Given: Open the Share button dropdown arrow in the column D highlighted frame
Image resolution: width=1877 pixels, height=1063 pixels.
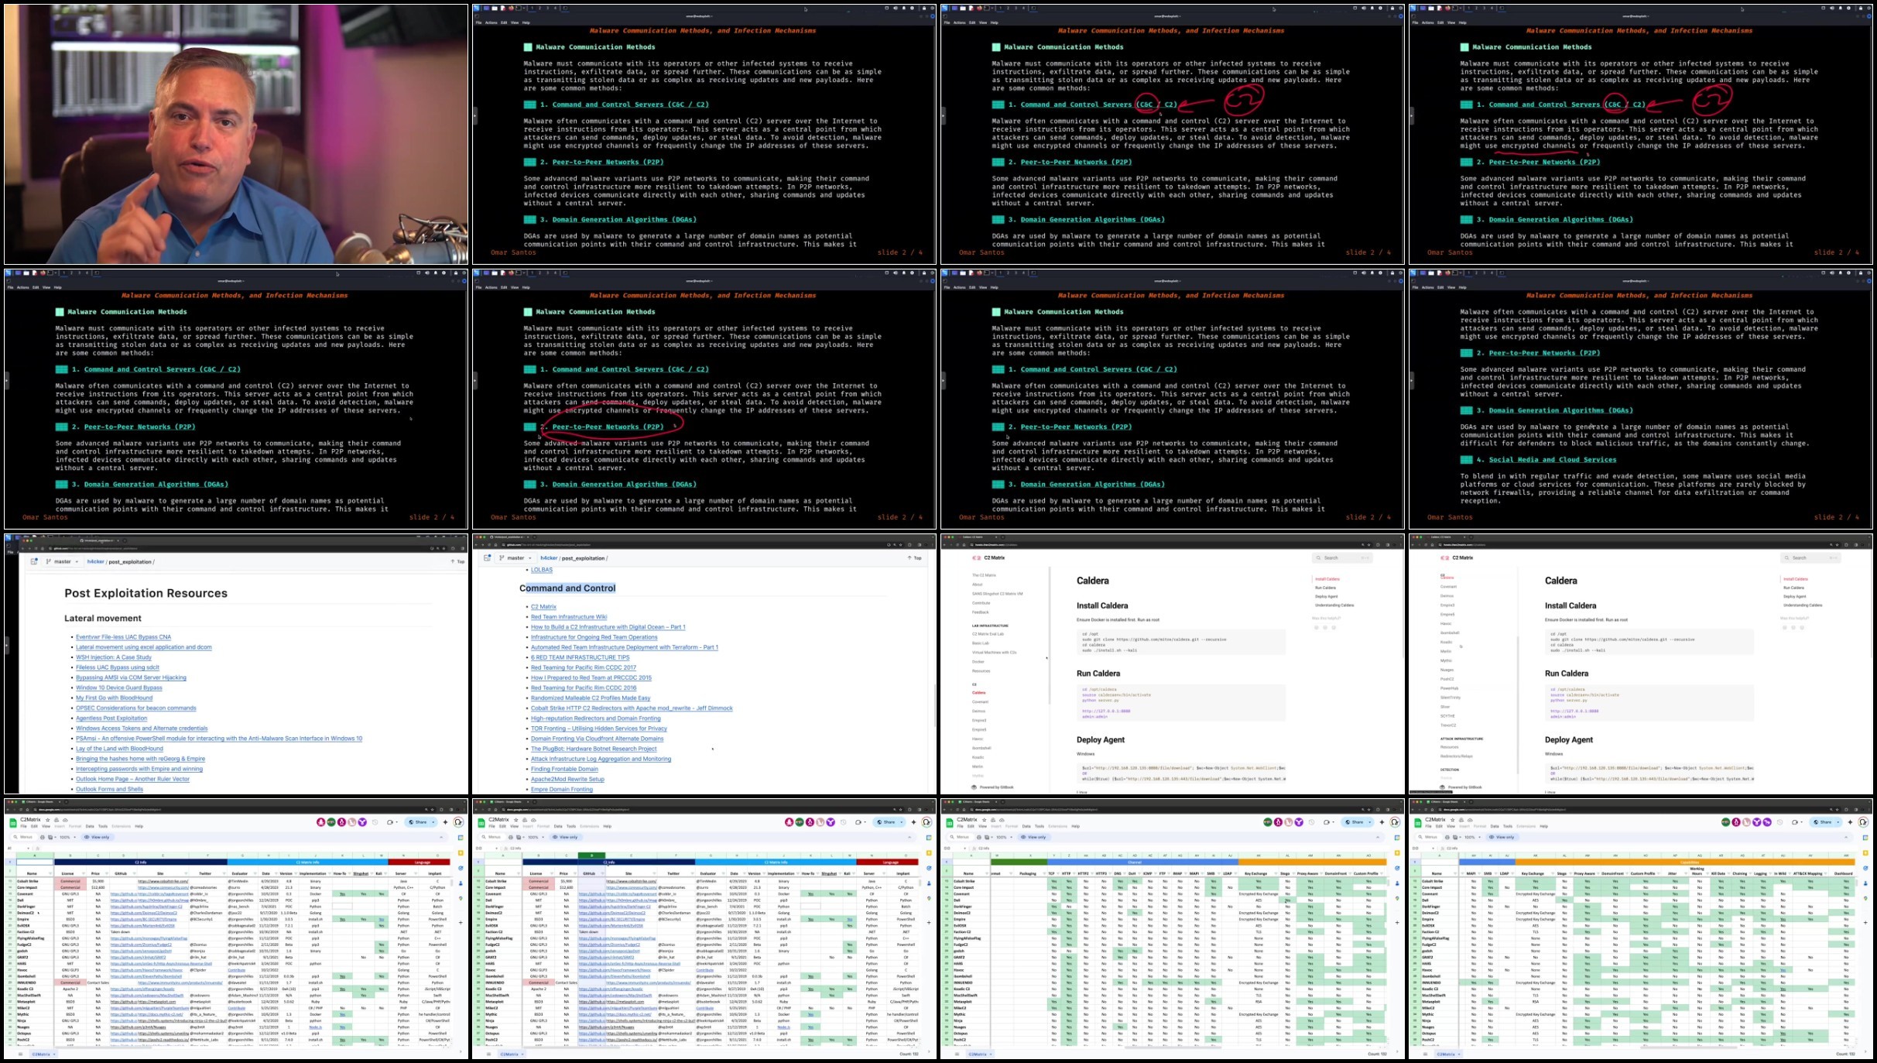Looking at the screenshot, I should click(902, 822).
